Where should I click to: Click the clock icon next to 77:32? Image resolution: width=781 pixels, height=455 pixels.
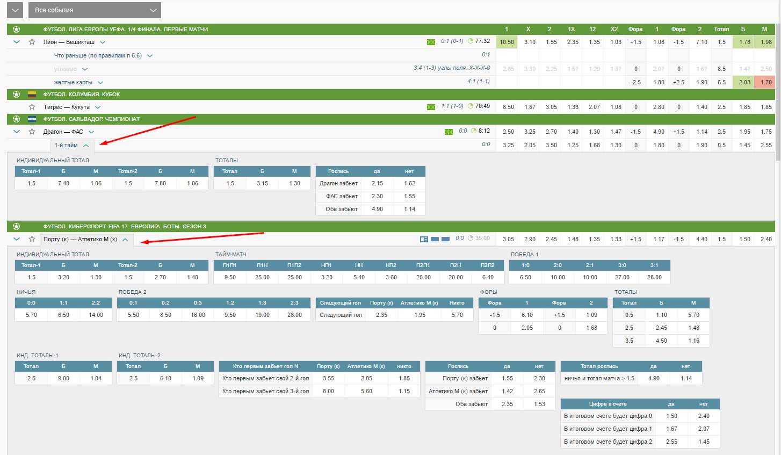coord(471,41)
